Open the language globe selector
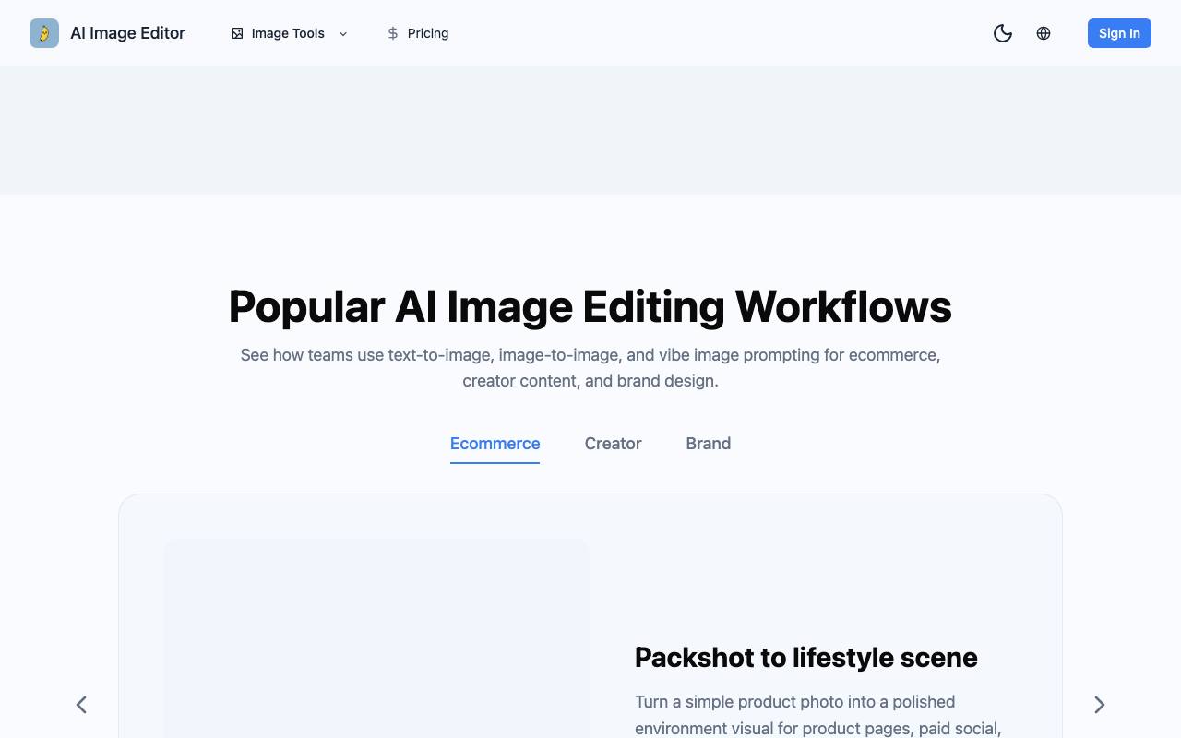 1044,33
